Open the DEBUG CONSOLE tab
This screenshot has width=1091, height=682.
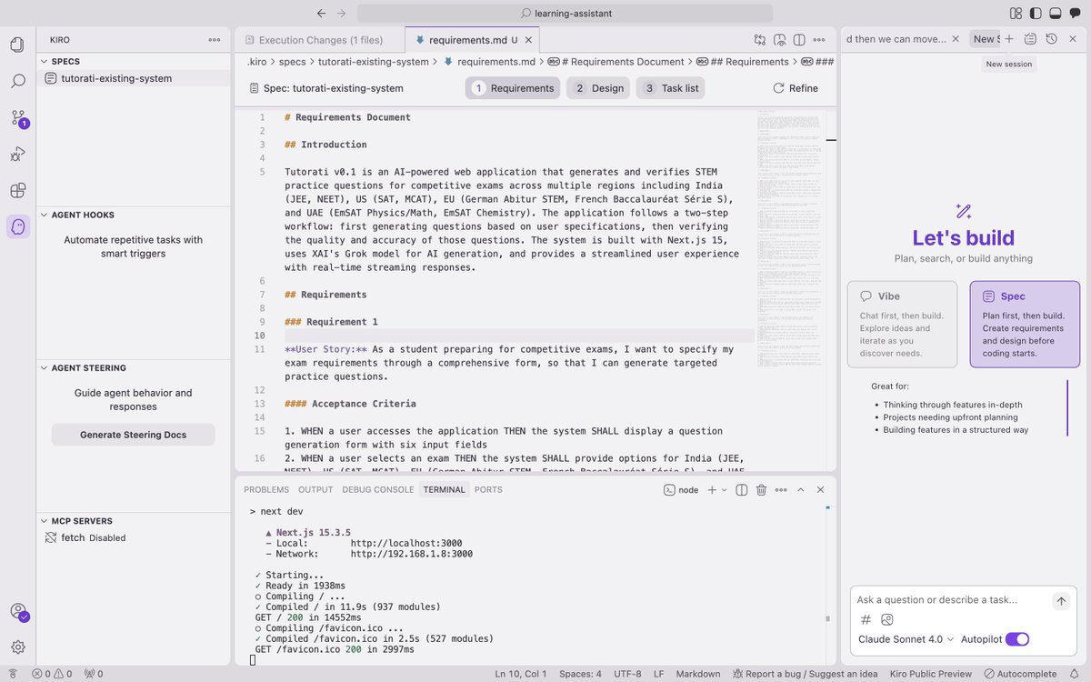(378, 489)
